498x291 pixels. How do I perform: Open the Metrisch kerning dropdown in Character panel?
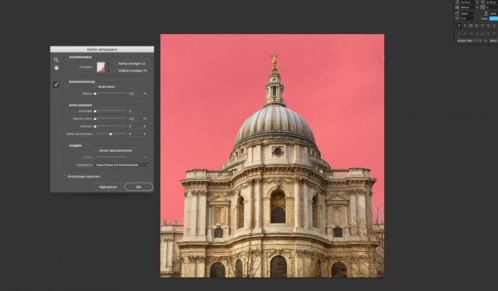coord(468,7)
